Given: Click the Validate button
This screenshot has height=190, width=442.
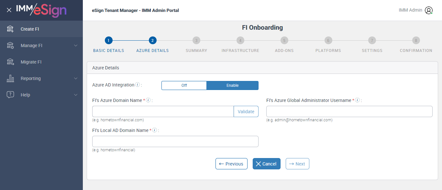Looking at the screenshot, I should click(246, 111).
